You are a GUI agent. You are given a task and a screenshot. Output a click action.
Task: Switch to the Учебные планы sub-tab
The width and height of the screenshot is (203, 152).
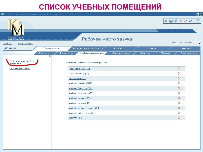click(121, 53)
